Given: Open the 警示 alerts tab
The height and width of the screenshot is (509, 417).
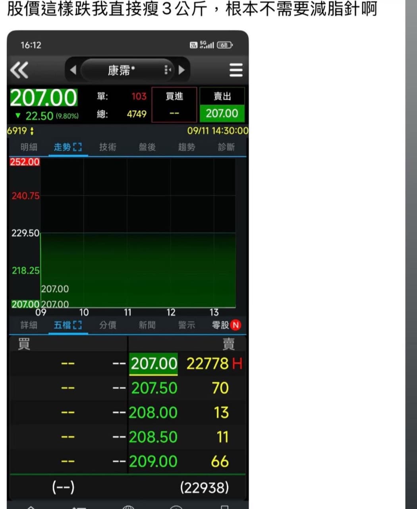Looking at the screenshot, I should click(x=187, y=325).
